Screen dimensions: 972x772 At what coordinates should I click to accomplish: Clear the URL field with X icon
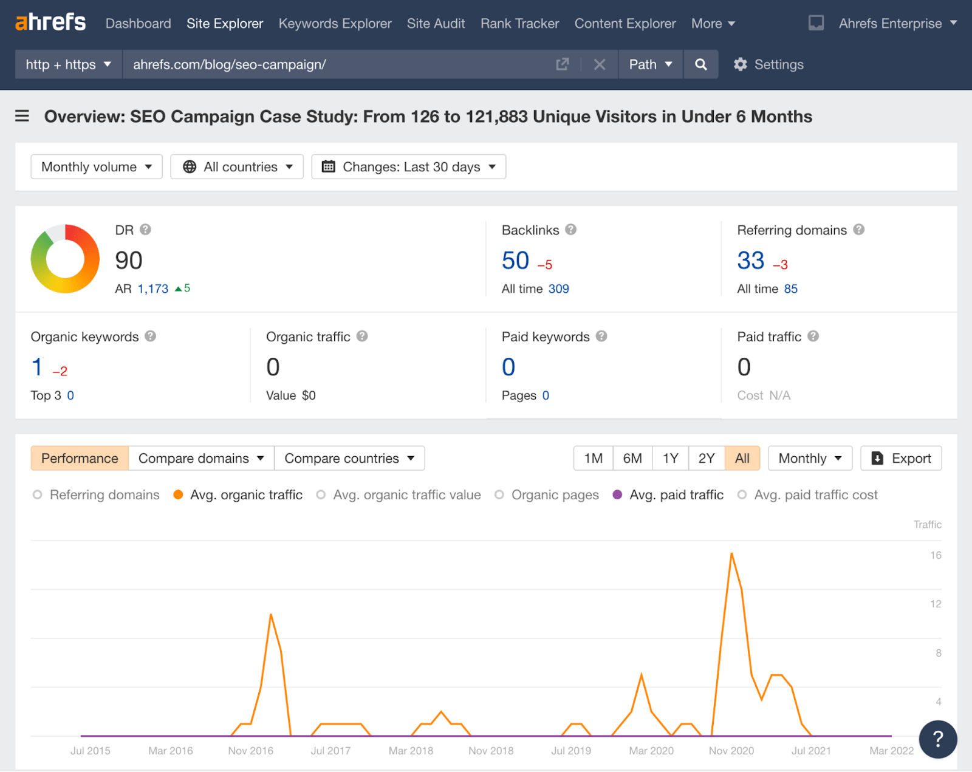599,64
